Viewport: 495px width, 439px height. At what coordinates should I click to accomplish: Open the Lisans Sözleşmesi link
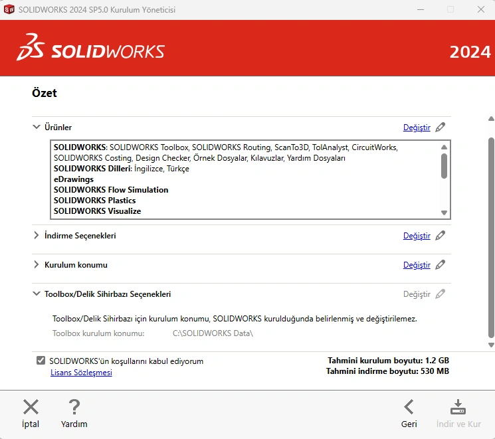tap(81, 373)
